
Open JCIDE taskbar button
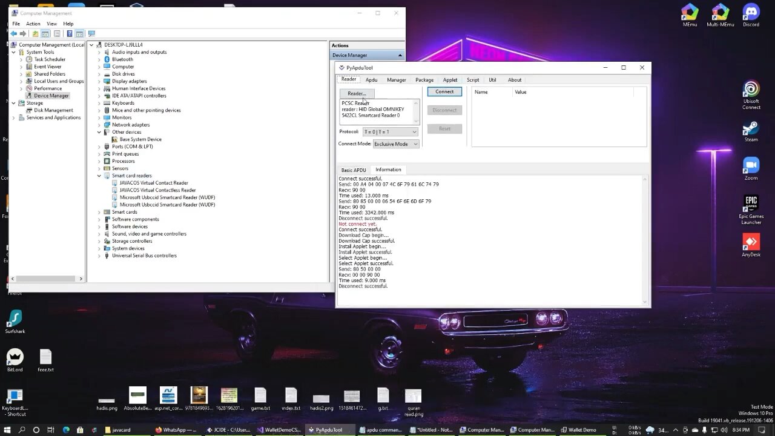tap(229, 430)
